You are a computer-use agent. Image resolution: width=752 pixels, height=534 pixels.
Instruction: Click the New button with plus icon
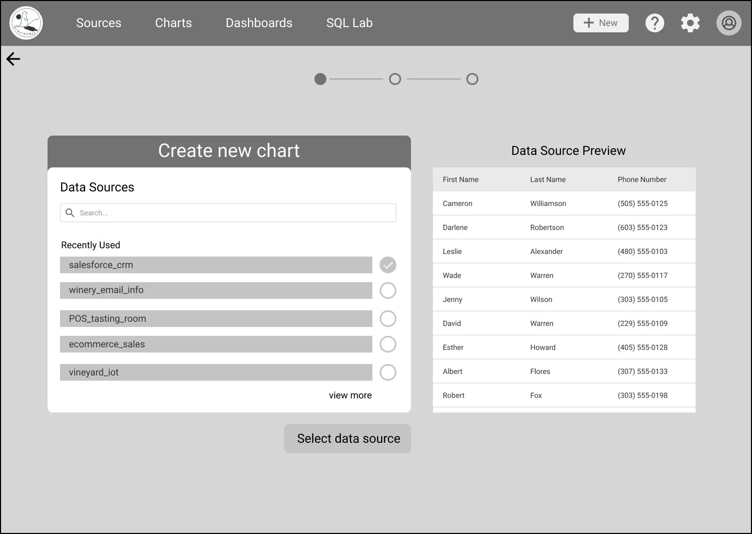pyautogui.click(x=601, y=23)
